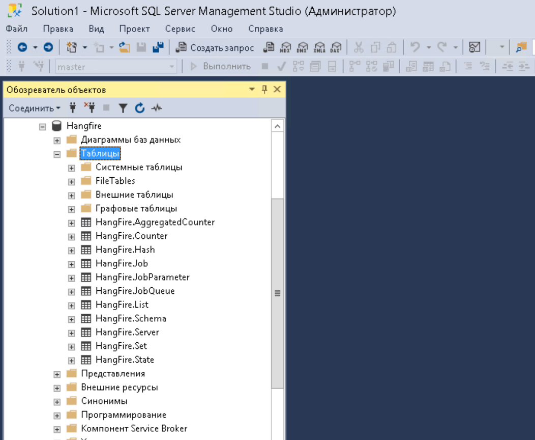Click the XMLA query icon

[319, 47]
